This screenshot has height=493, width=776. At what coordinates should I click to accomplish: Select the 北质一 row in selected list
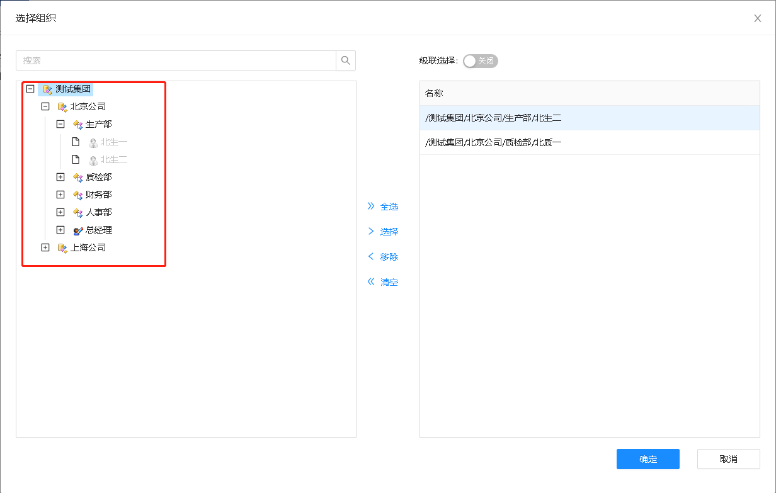[x=589, y=142]
